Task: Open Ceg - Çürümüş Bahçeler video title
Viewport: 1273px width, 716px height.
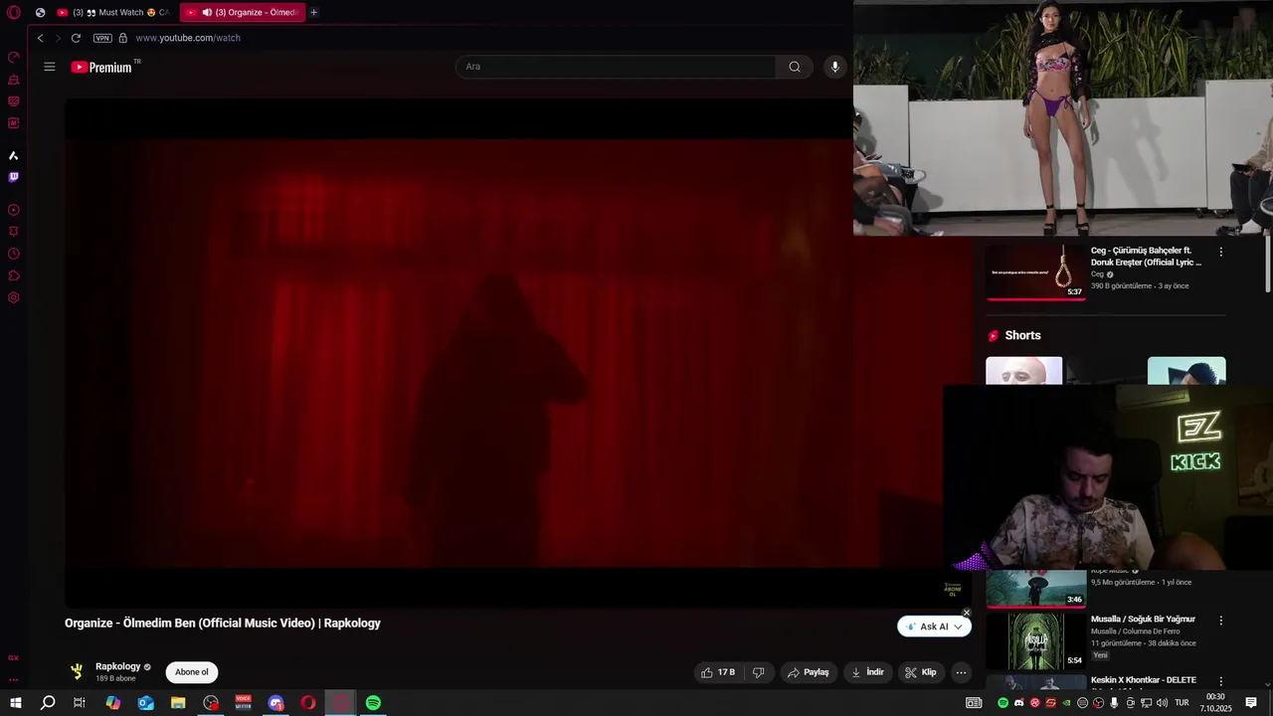Action: click(x=1146, y=257)
